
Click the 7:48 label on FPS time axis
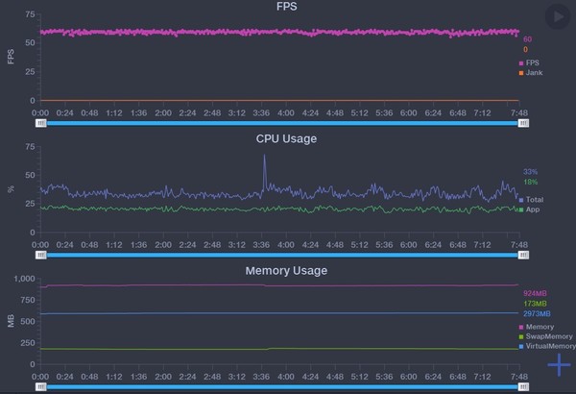pos(519,113)
